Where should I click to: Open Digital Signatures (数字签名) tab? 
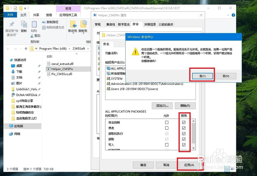click(124, 24)
